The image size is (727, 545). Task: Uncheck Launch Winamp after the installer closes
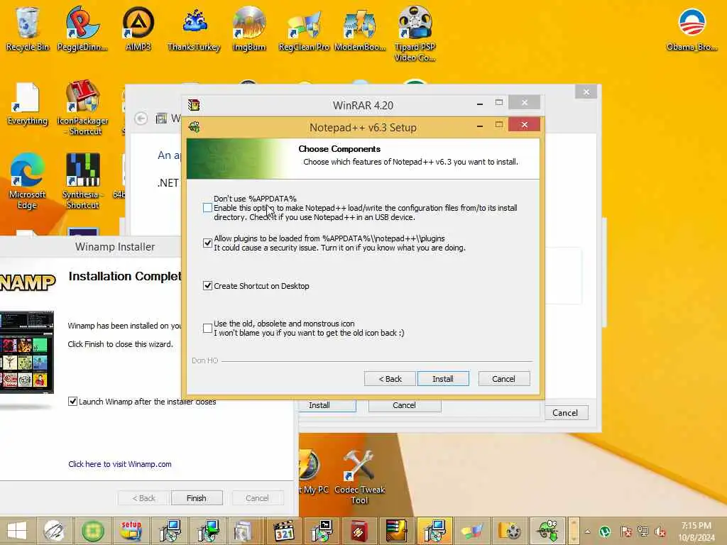[73, 402]
